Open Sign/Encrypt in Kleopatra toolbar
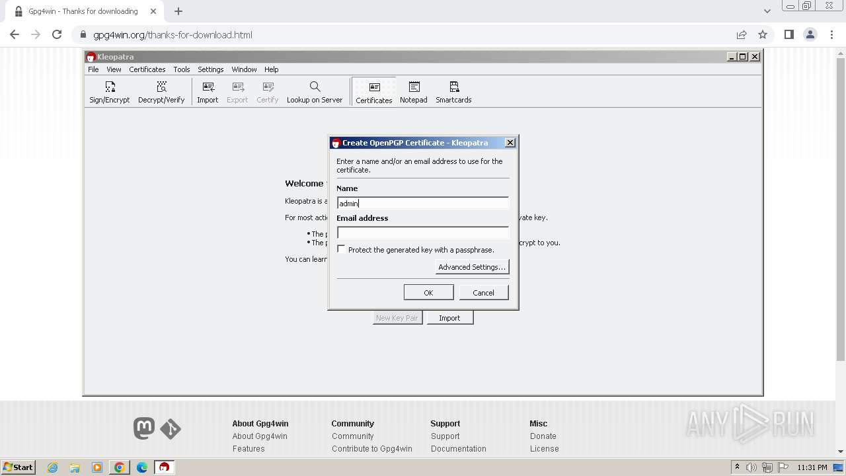 pyautogui.click(x=110, y=92)
